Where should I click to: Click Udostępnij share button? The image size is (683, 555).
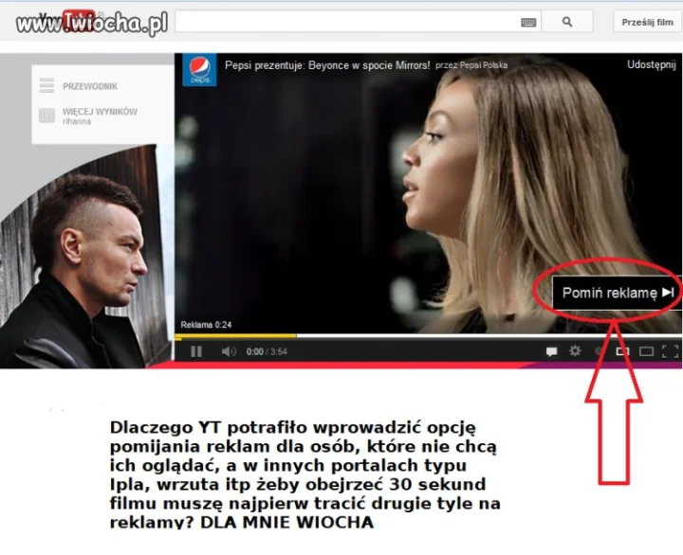[x=651, y=64]
